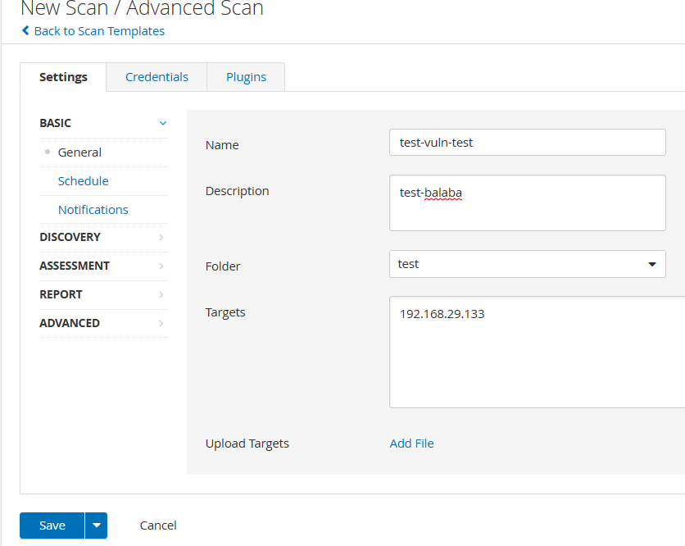
Task: Select General under BASIC
Action: point(79,152)
